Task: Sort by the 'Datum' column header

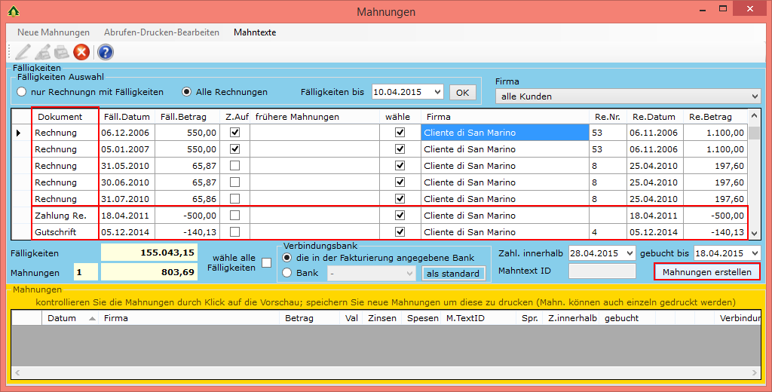Action: pyautogui.click(x=70, y=318)
